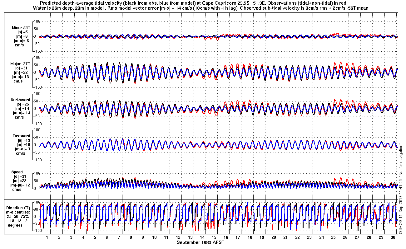
Task: Click '|m|-|o|= 12' in the Speed panel
Action: [x=21, y=185]
